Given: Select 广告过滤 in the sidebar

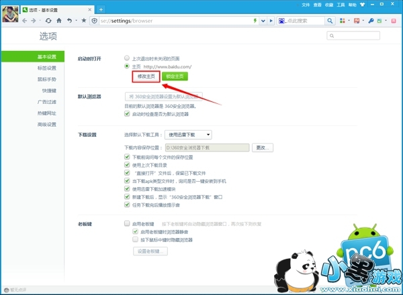Looking at the screenshot, I should coord(47,102).
